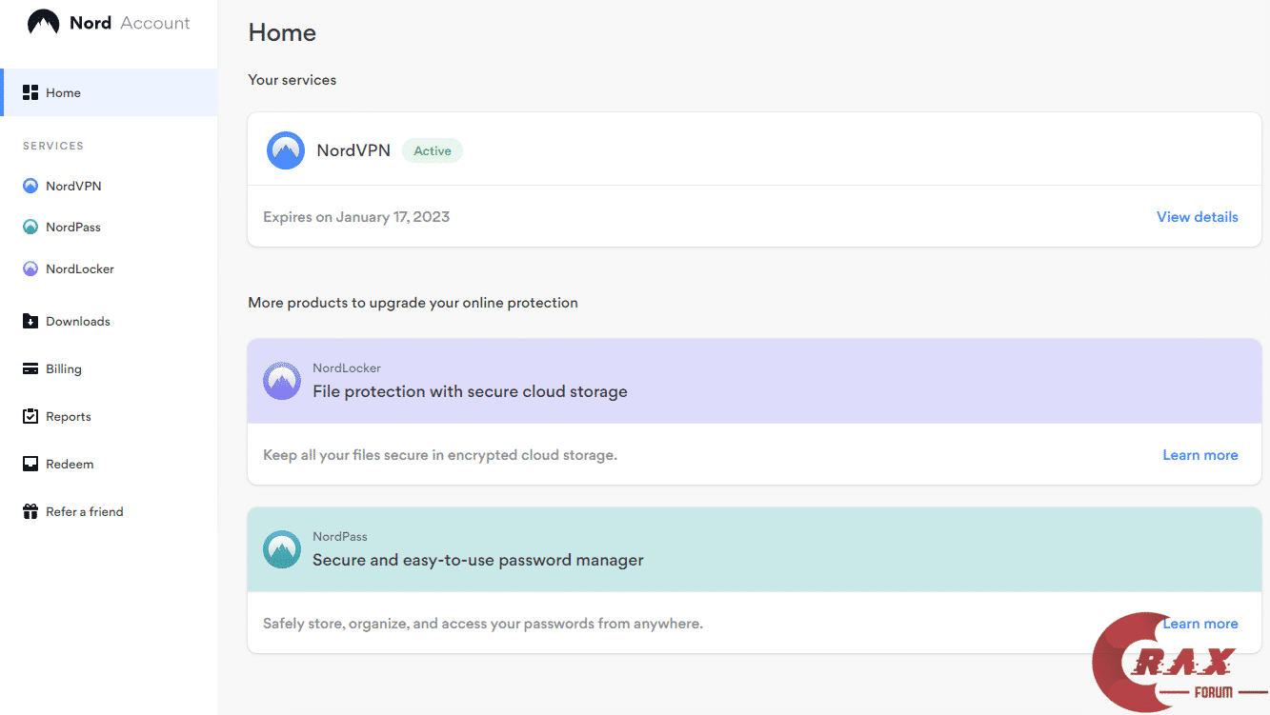
Task: Click the Reports checklist icon
Action: point(30,417)
